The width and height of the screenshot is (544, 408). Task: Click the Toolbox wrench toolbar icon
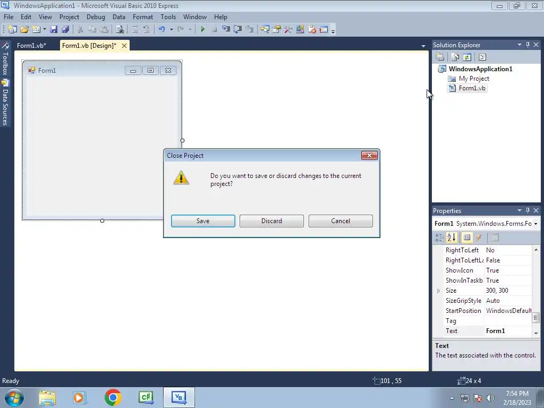[288, 30]
